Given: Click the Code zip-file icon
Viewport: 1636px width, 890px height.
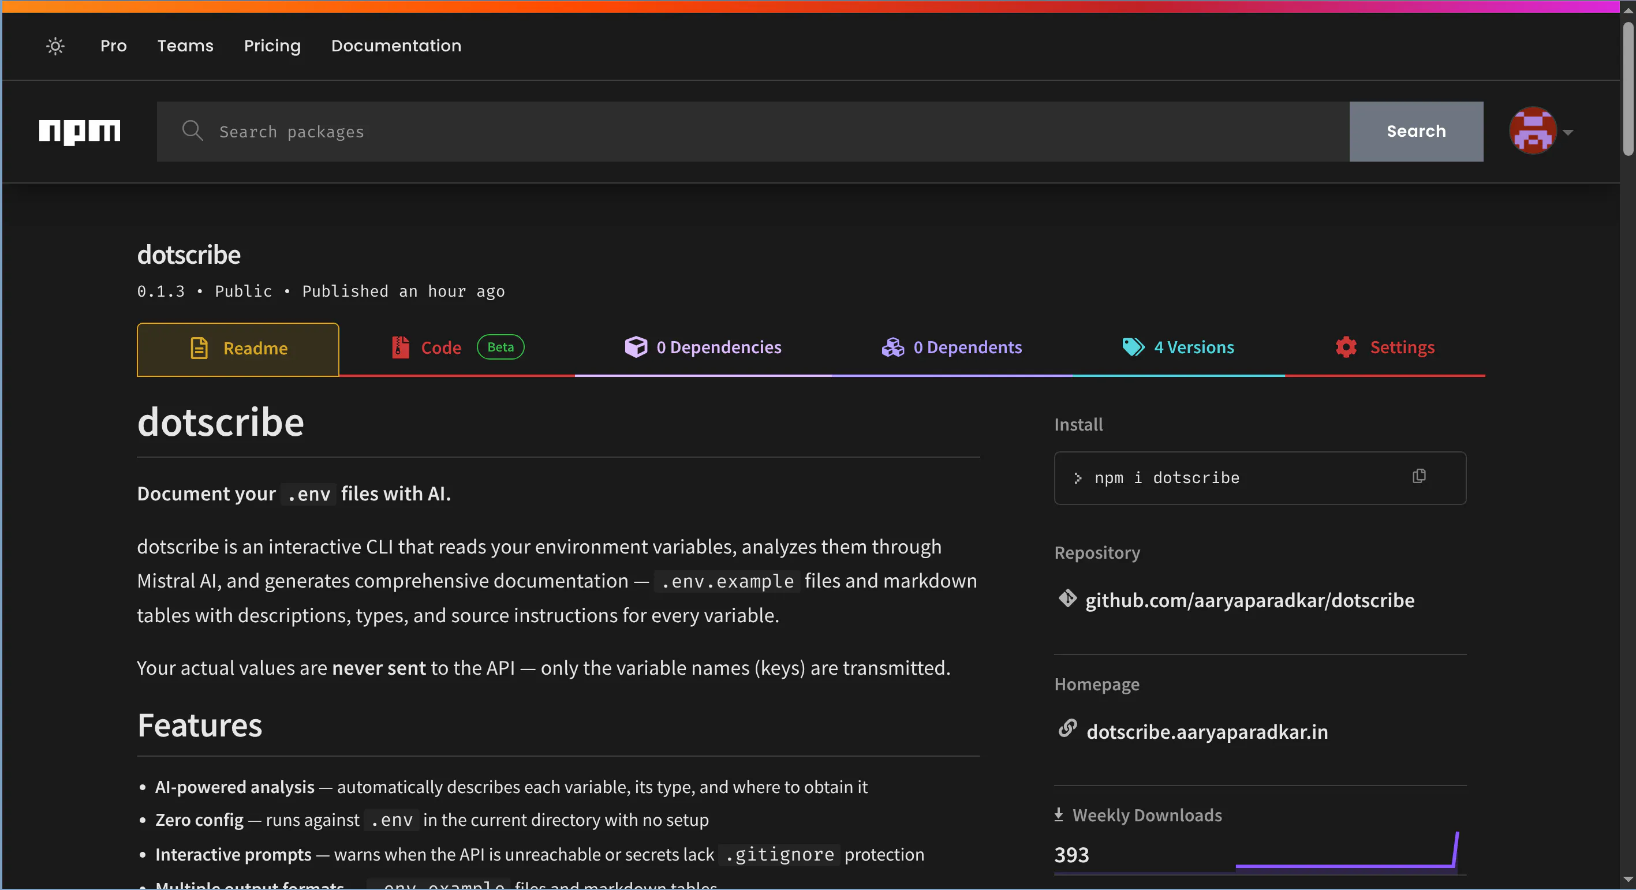Looking at the screenshot, I should click(400, 347).
